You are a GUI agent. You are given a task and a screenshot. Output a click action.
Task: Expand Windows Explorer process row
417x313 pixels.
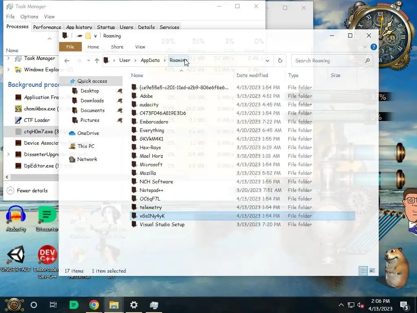(x=9, y=70)
